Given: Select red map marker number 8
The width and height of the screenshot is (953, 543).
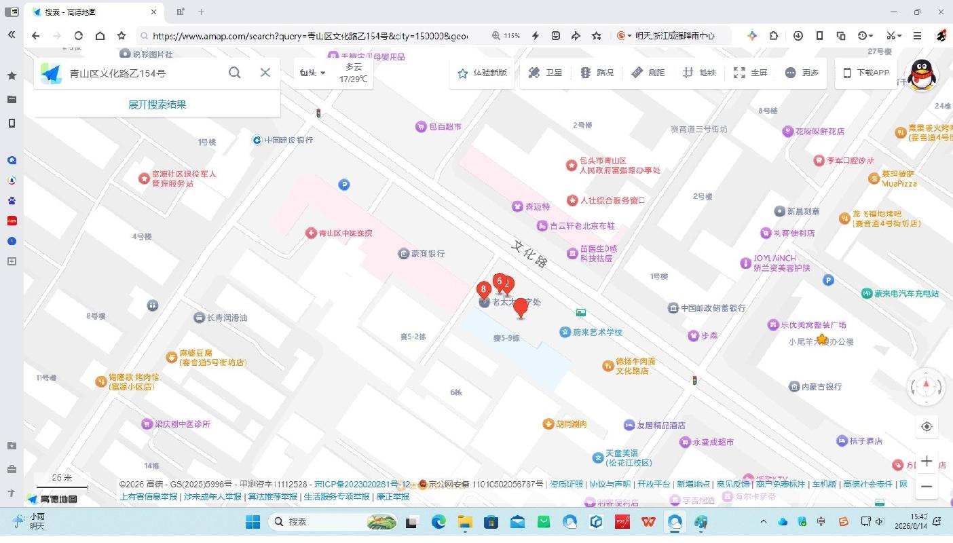Looking at the screenshot, I should [483, 291].
